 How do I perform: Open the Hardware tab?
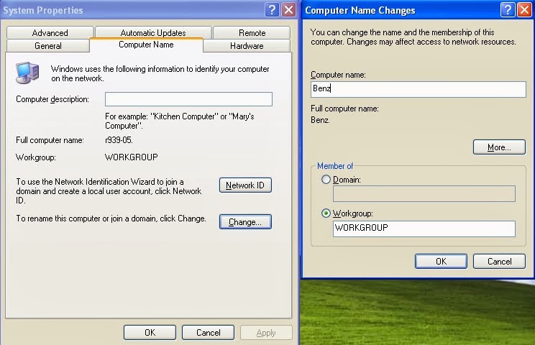coord(247,46)
